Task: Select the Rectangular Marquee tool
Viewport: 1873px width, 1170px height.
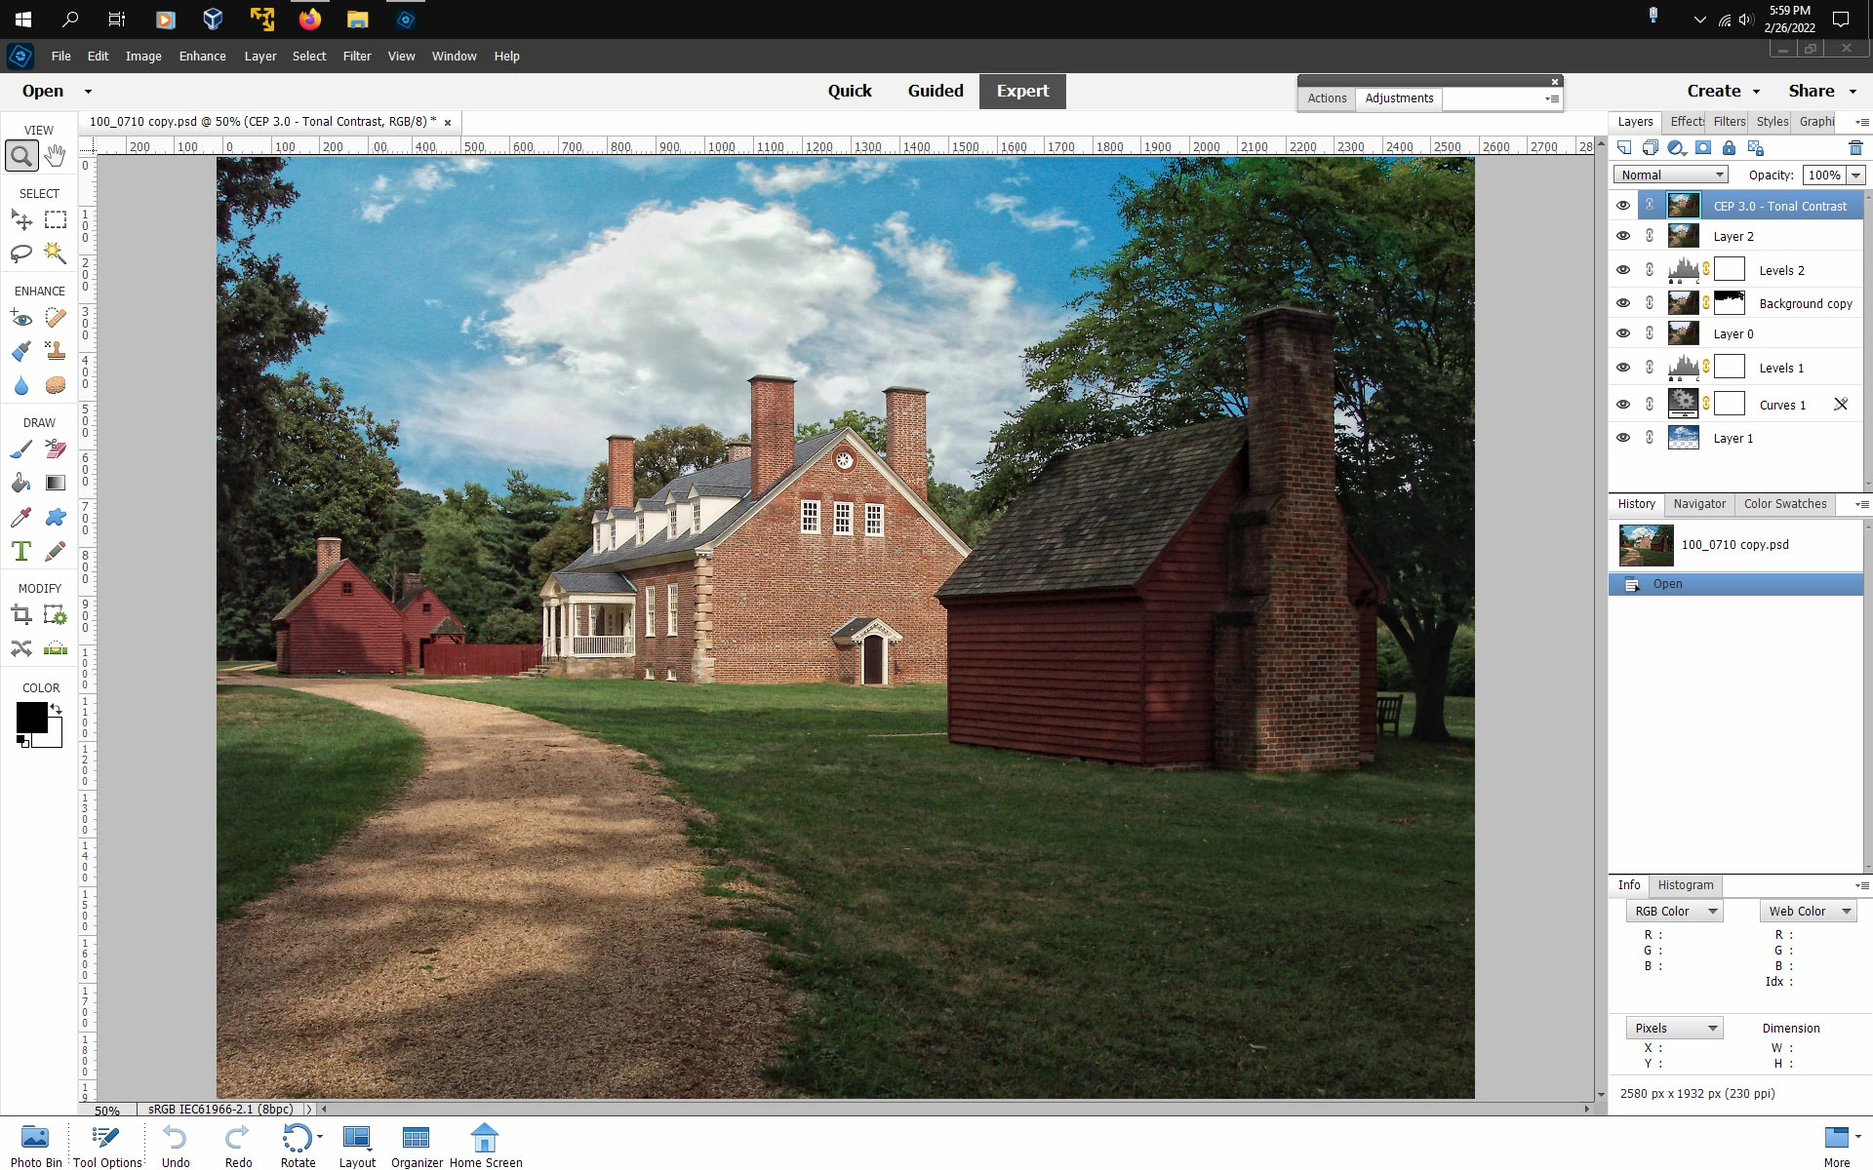Action: 56,220
